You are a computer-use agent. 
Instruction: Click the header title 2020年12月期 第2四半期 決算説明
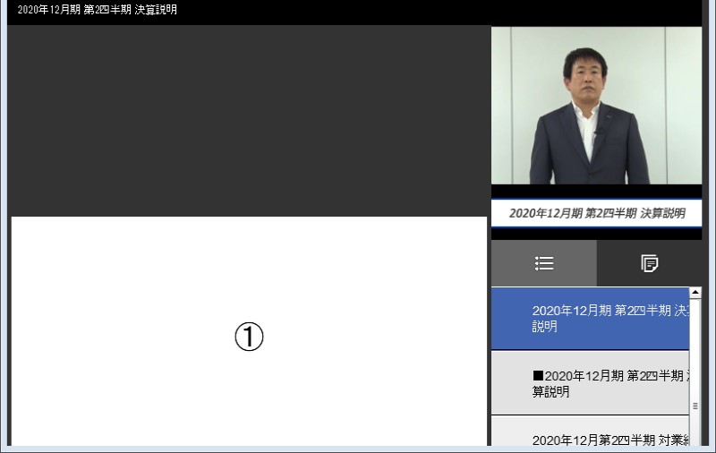pos(98,10)
